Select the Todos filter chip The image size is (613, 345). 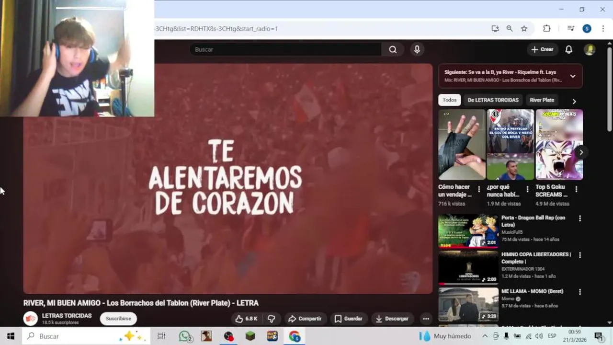coord(449,100)
